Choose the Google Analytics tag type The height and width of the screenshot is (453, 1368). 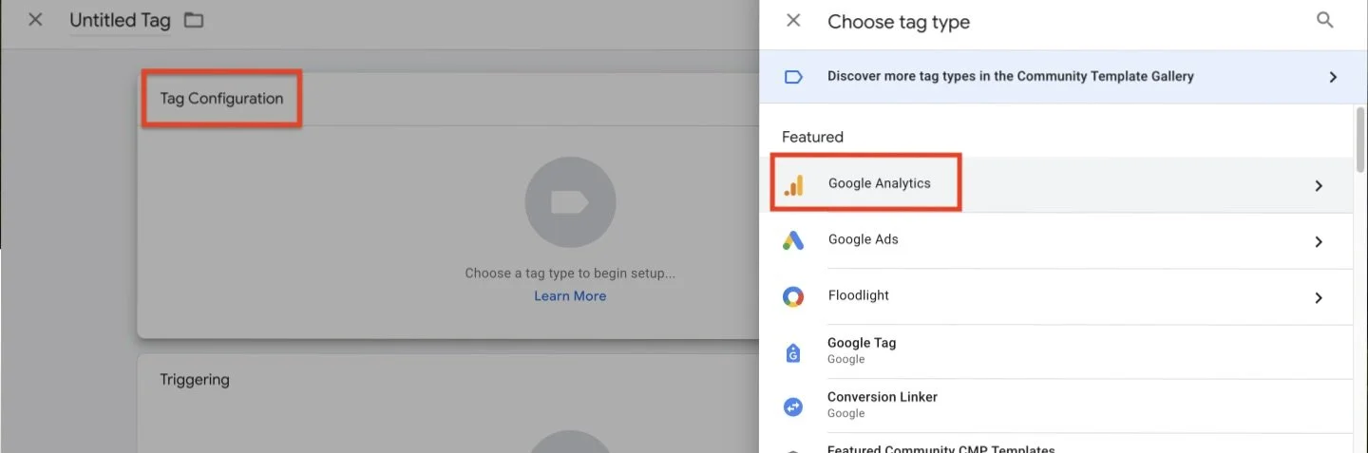click(1056, 185)
